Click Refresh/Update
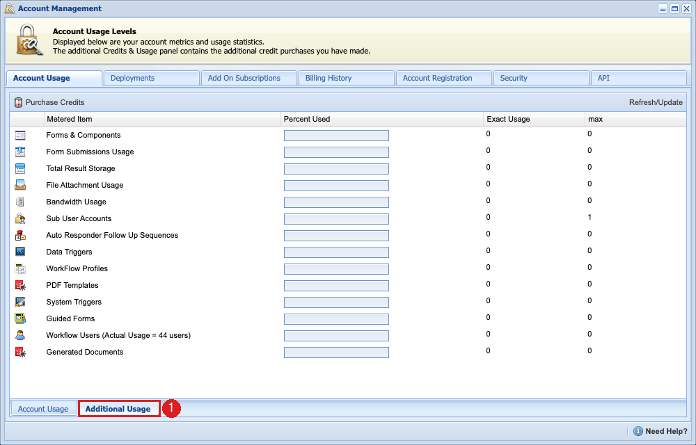Image resolution: width=696 pixels, height=445 pixels. point(656,102)
